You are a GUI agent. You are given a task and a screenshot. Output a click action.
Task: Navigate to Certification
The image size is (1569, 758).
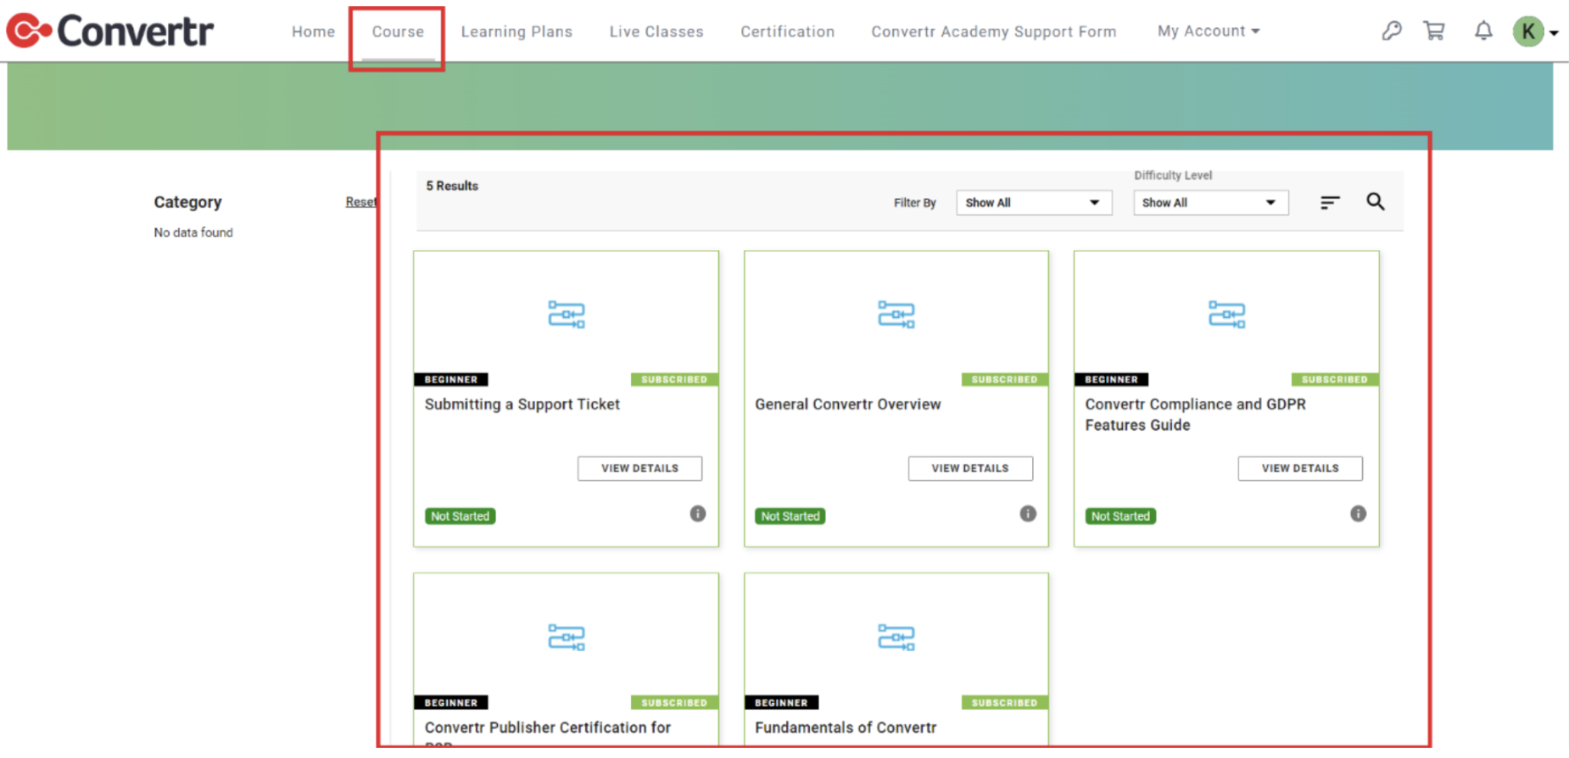788,31
